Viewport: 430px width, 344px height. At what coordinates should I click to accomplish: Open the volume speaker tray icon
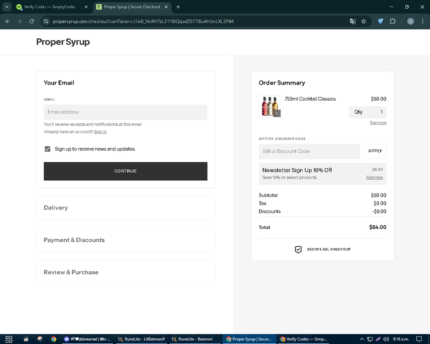386,339
